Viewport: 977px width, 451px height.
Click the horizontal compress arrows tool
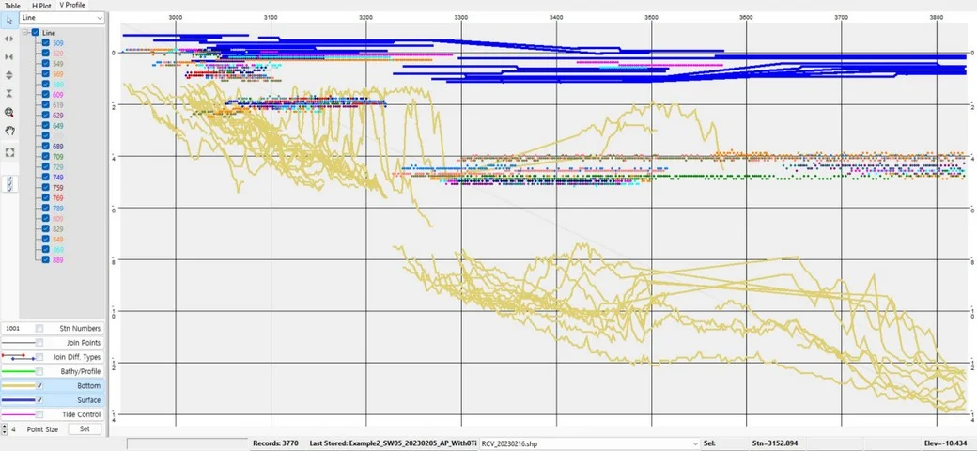pos(8,56)
